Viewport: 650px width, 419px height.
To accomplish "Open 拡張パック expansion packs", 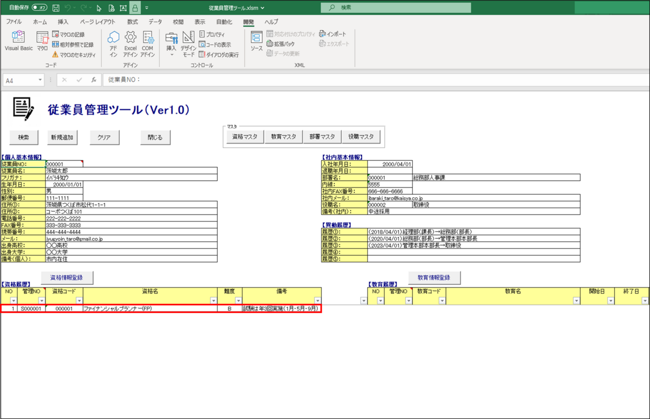I will tap(281, 44).
